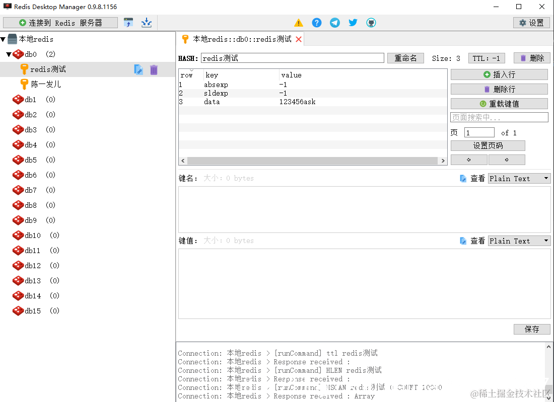Open the yellow warning triangle icon
Image resolution: width=554 pixels, height=402 pixels.
tap(299, 23)
